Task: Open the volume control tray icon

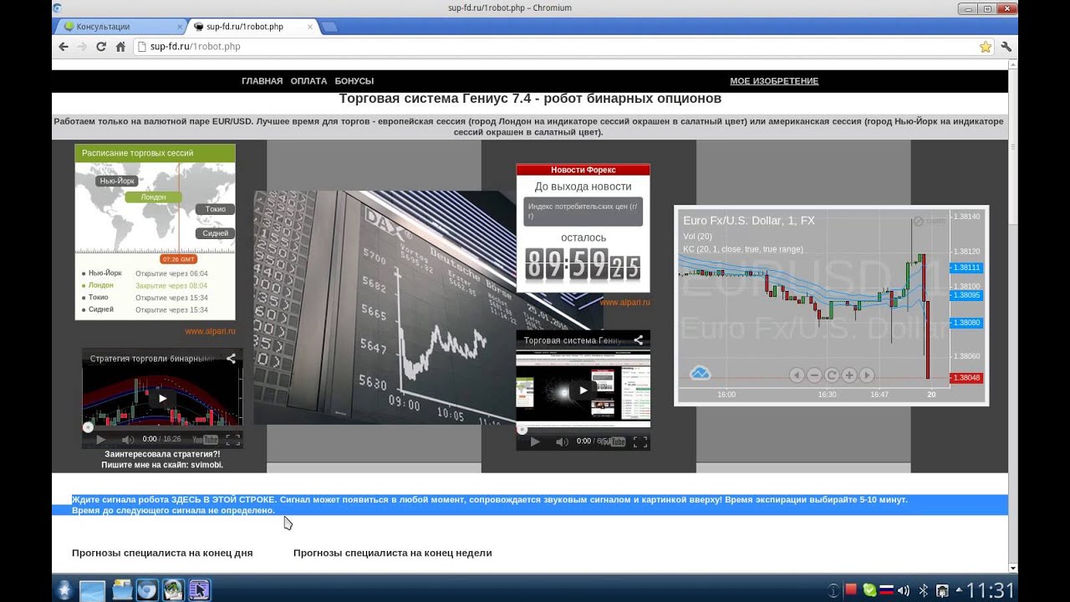Action: pyautogui.click(x=903, y=590)
